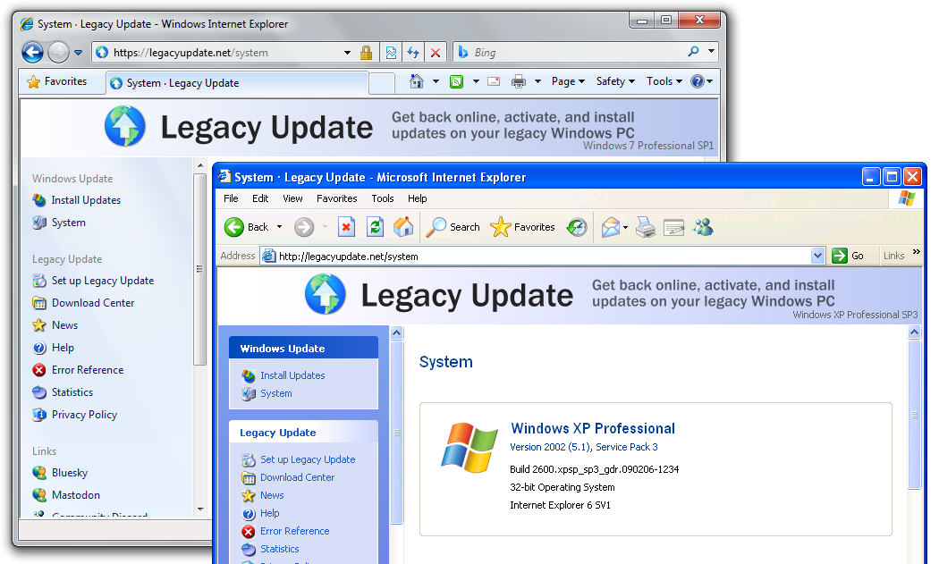Click the Bing search magnifier icon

pos(693,52)
